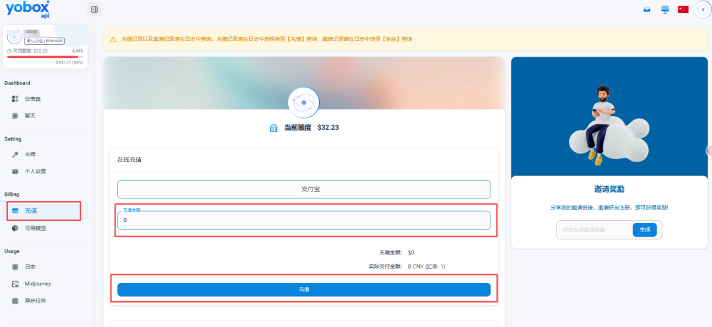This screenshot has width=712, height=327.
Task: Go to the 令牌 page
Action: pyautogui.click(x=45, y=154)
